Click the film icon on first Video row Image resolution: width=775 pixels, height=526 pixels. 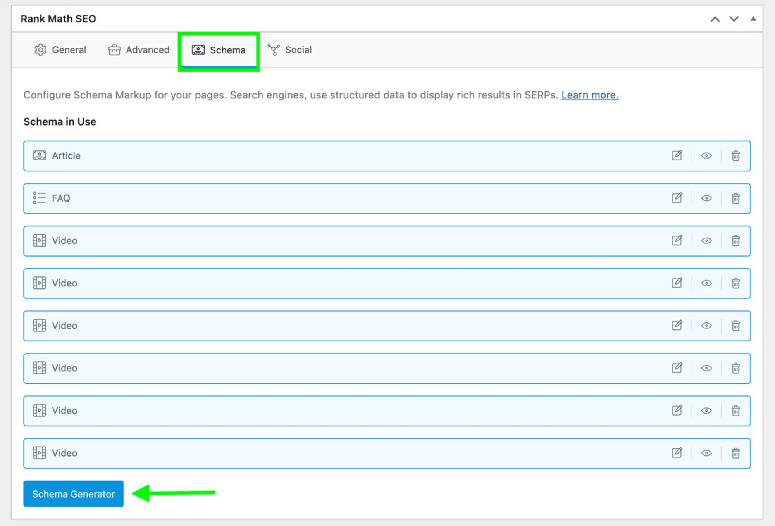coord(39,240)
